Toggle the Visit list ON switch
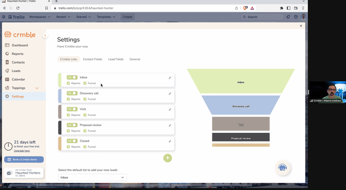 point(72,109)
